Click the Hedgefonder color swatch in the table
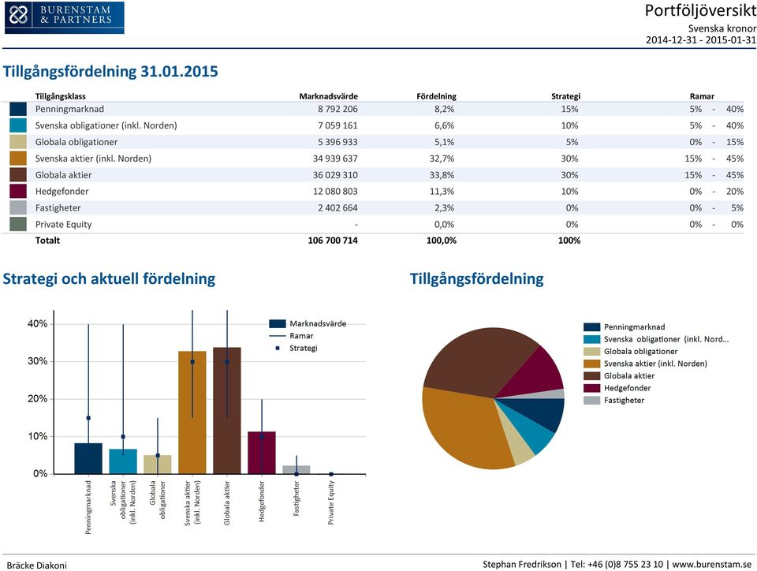 pyautogui.click(x=18, y=191)
